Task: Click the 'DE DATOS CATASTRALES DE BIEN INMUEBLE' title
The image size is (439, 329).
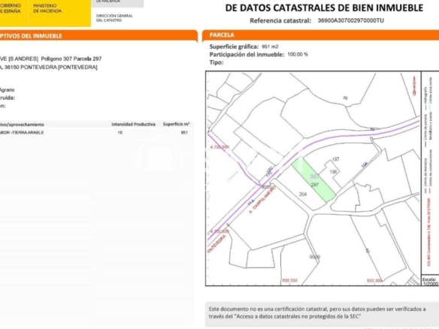Action: (324, 8)
